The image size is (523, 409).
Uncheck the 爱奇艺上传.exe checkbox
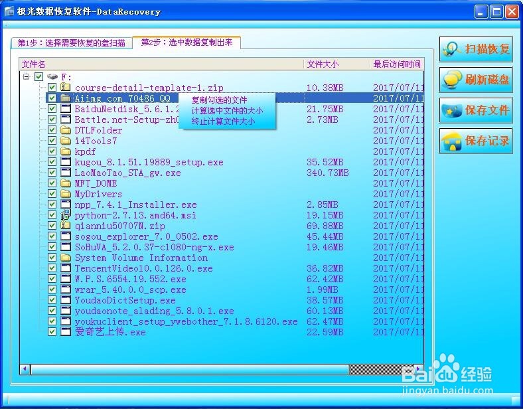pyautogui.click(x=52, y=331)
